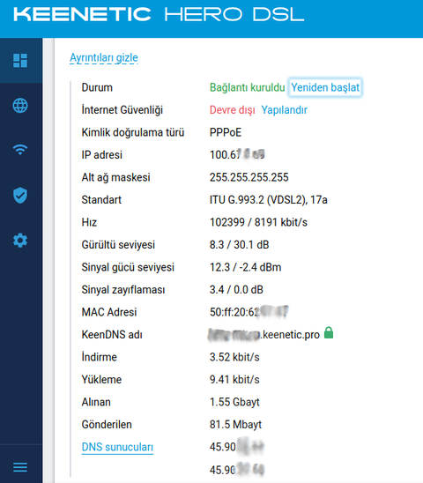Click the Hız label
423x483 pixels.
89,222
